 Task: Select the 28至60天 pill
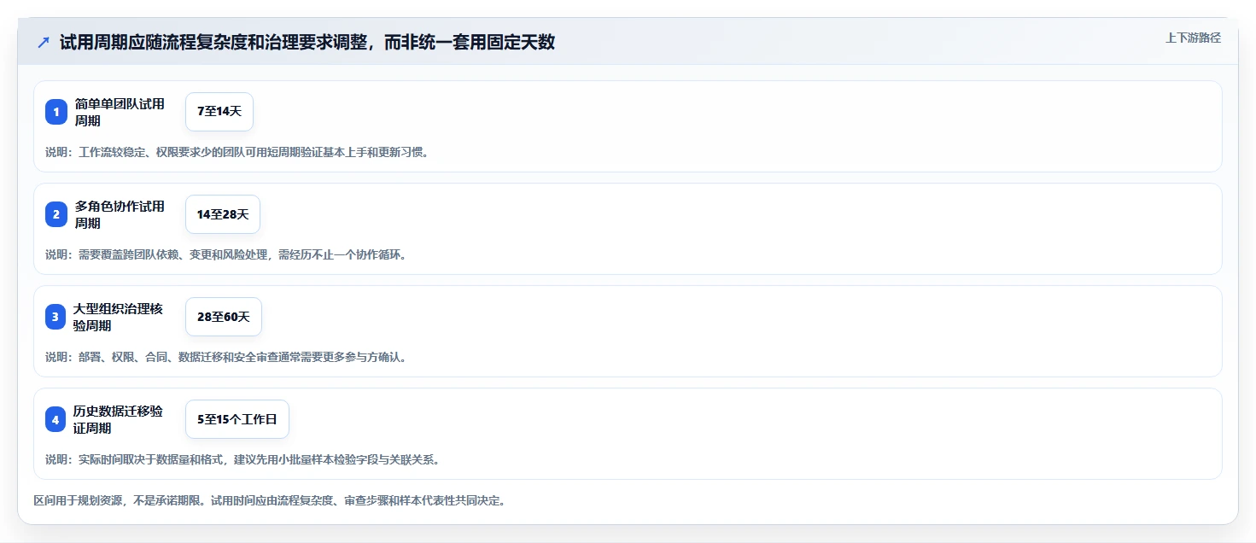[224, 317]
